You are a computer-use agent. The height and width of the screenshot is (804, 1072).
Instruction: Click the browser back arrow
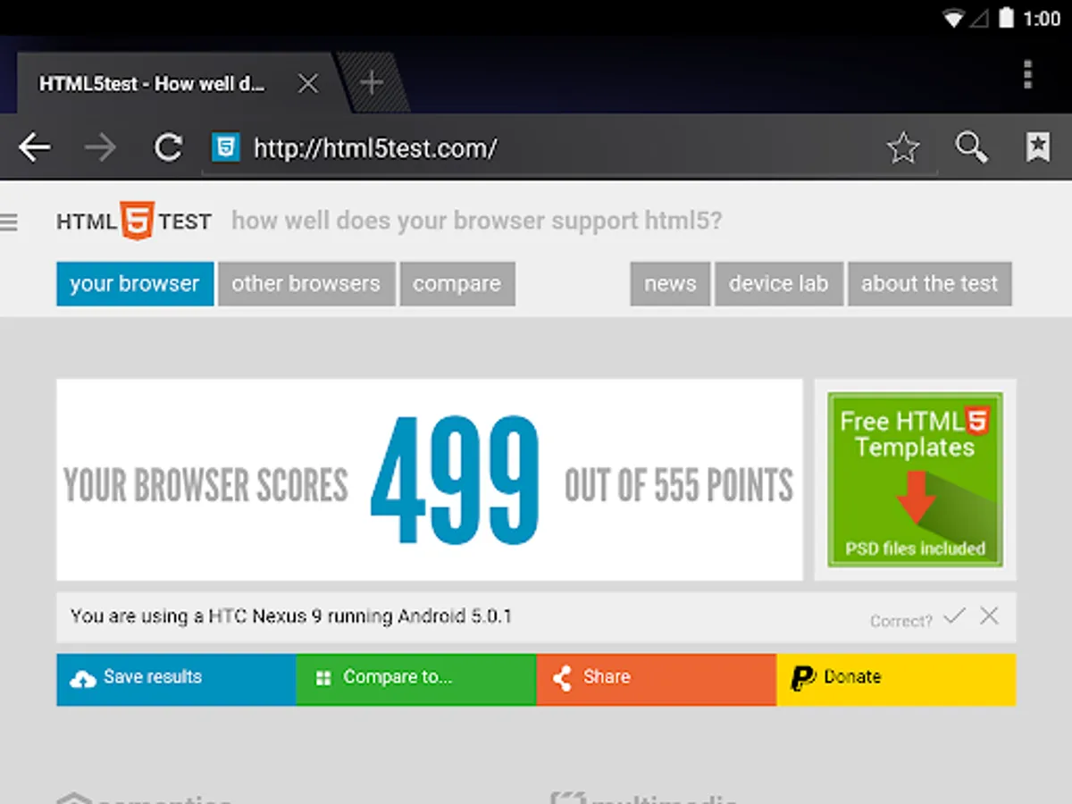coord(34,147)
